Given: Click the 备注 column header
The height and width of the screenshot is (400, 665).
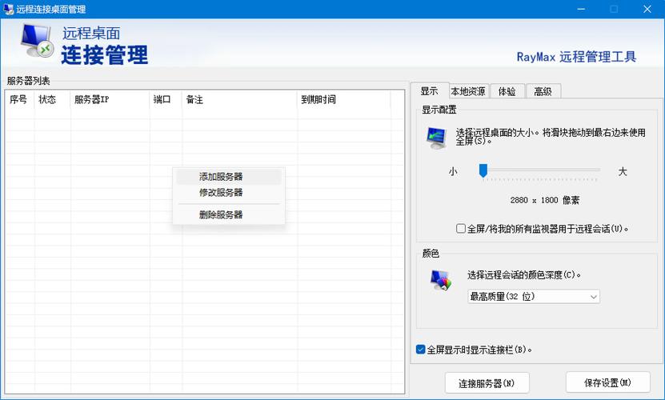Looking at the screenshot, I should (239, 100).
